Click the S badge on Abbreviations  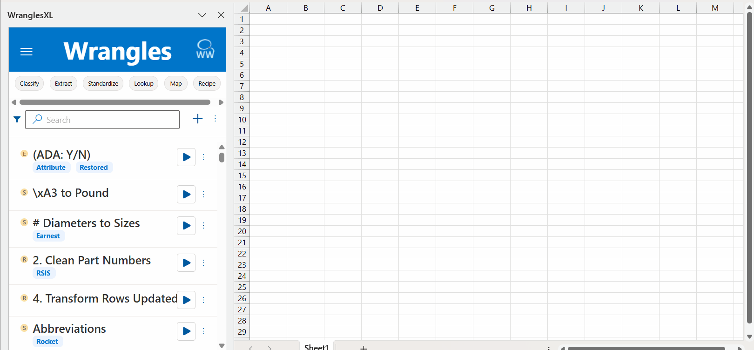pyautogui.click(x=25, y=328)
